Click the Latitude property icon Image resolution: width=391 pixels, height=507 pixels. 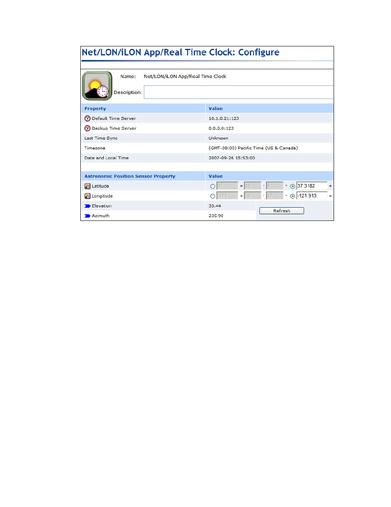point(87,186)
